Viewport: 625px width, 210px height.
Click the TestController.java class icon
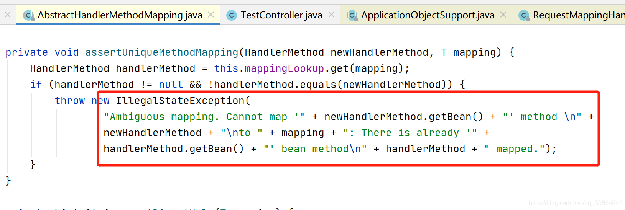click(x=231, y=15)
